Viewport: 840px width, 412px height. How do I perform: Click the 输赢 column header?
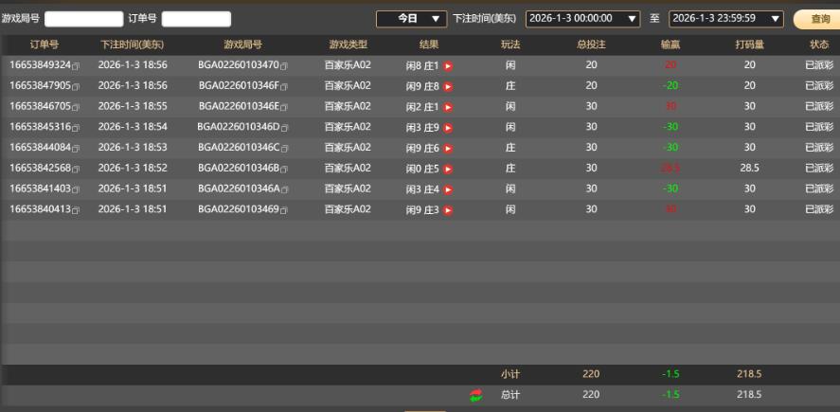pyautogui.click(x=670, y=45)
